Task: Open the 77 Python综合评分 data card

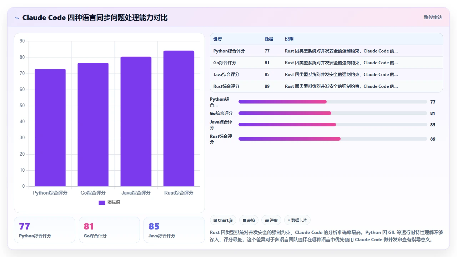Action: pos(45,230)
